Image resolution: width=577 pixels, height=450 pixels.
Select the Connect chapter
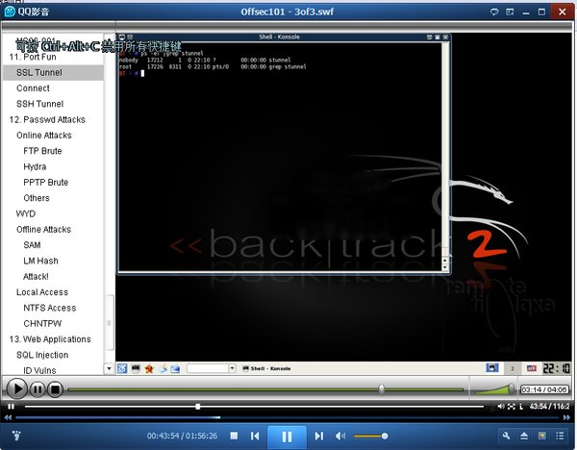click(33, 88)
